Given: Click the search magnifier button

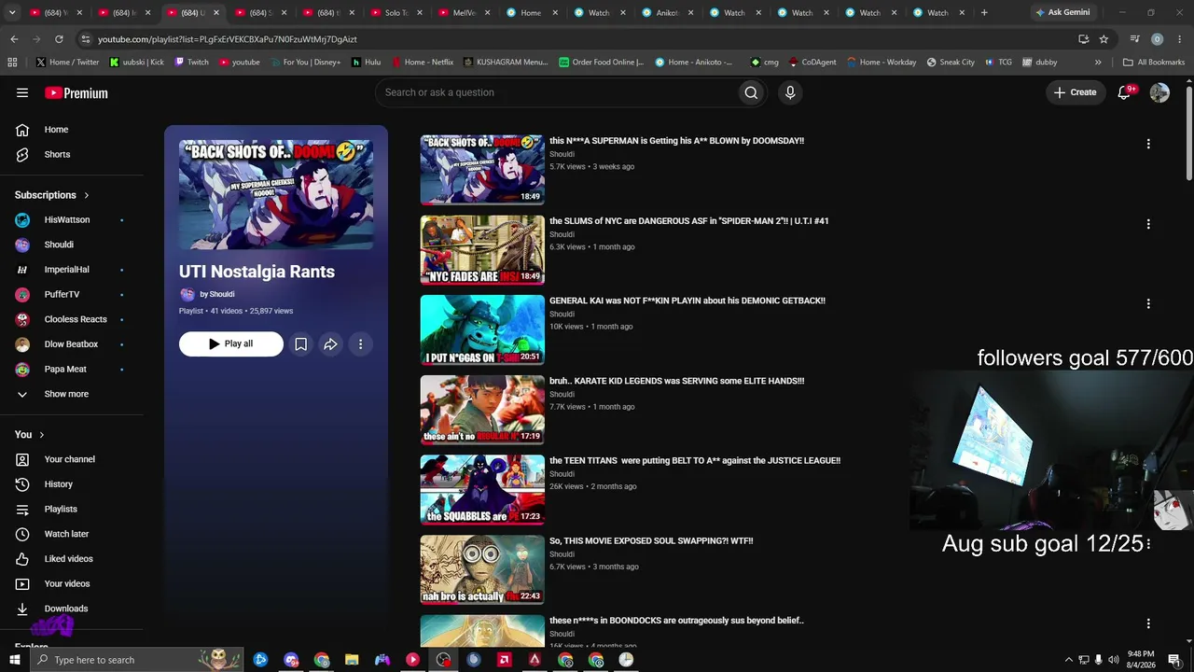Looking at the screenshot, I should coord(751,92).
